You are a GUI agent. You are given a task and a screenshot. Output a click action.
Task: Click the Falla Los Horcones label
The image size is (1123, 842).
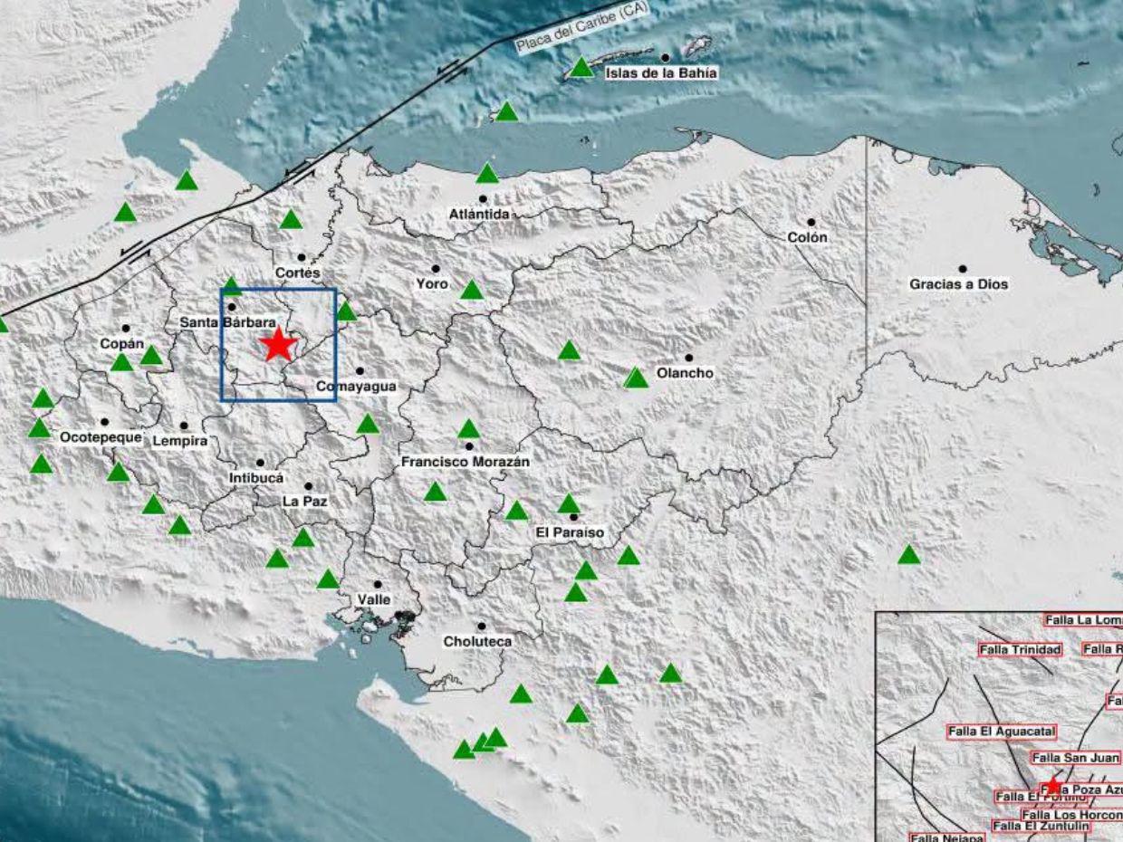pyautogui.click(x=1072, y=814)
